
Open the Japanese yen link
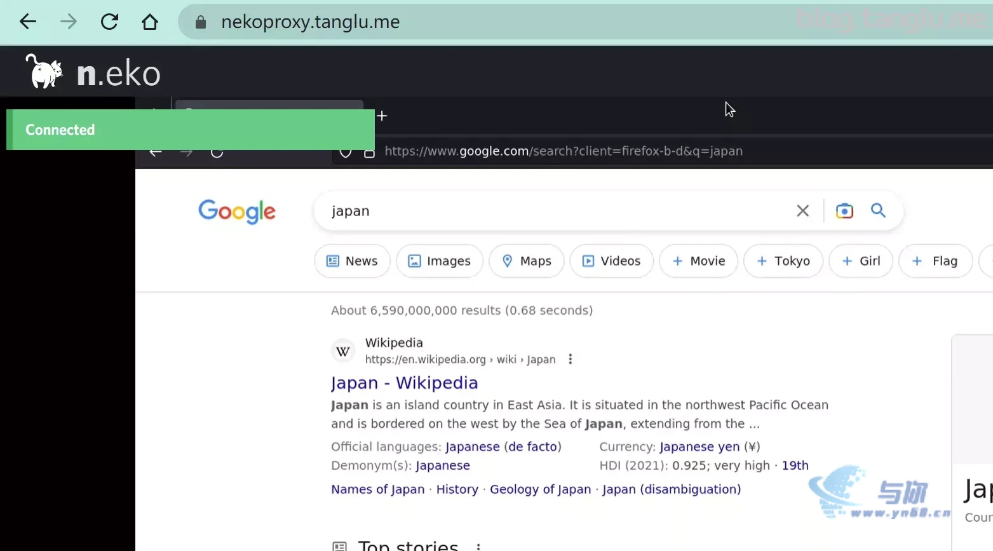point(699,447)
